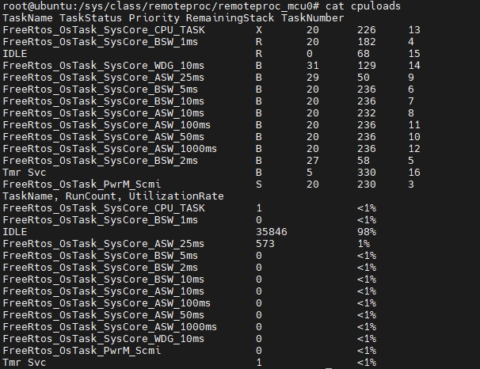Image resolution: width=480 pixels, height=369 pixels.
Task: Select the TaskName TaskStatus header line
Action: (x=173, y=18)
